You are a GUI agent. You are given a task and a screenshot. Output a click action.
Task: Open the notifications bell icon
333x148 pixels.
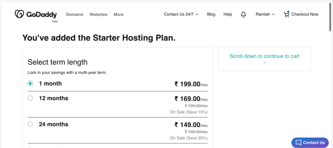(243, 14)
